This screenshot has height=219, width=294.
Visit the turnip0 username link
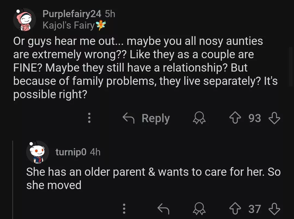pyautogui.click(x=71, y=152)
